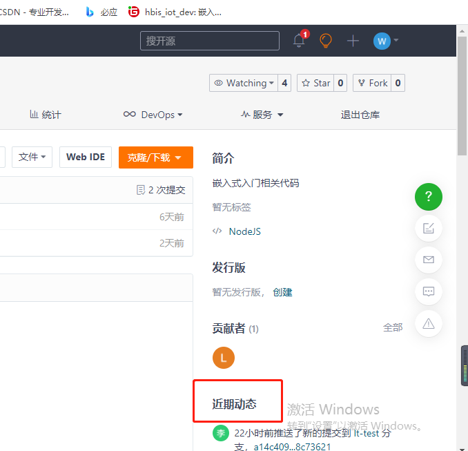The width and height of the screenshot is (468, 451).
Task: Expand the 服务 menu
Action: click(262, 115)
